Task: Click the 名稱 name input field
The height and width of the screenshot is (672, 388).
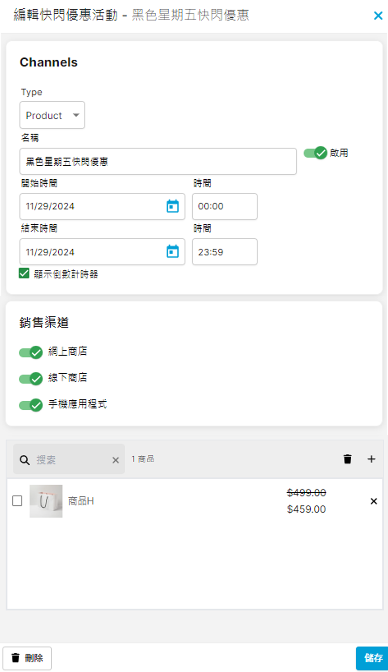Action: (x=158, y=161)
